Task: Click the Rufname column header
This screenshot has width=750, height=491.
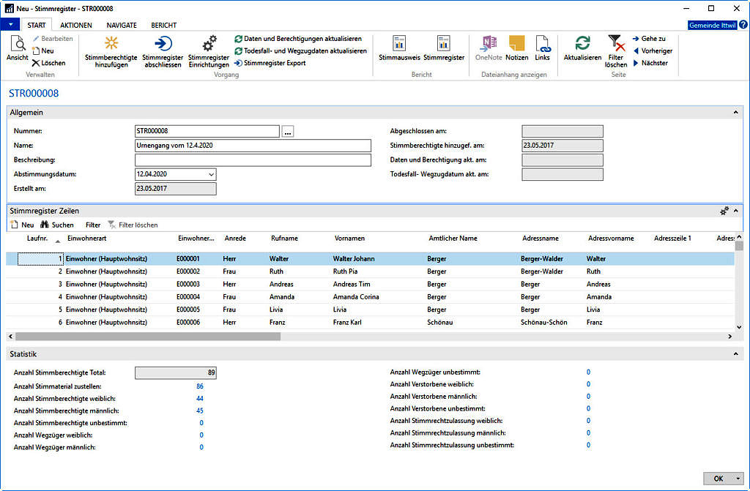Action: pos(284,238)
